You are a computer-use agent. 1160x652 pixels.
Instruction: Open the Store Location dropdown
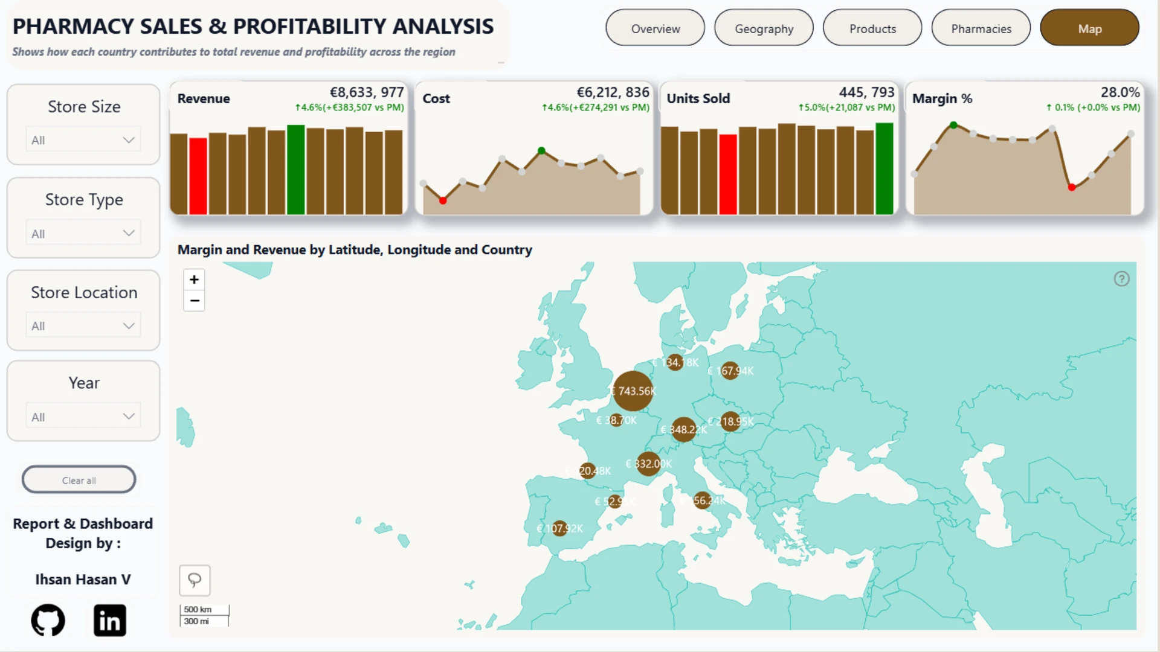[83, 326]
